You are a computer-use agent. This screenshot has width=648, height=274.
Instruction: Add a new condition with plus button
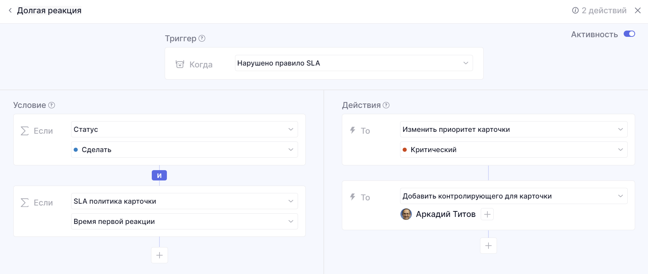coord(160,255)
